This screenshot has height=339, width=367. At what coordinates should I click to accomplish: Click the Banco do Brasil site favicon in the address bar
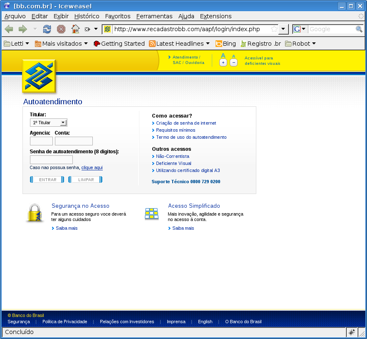pyautogui.click(x=107, y=29)
